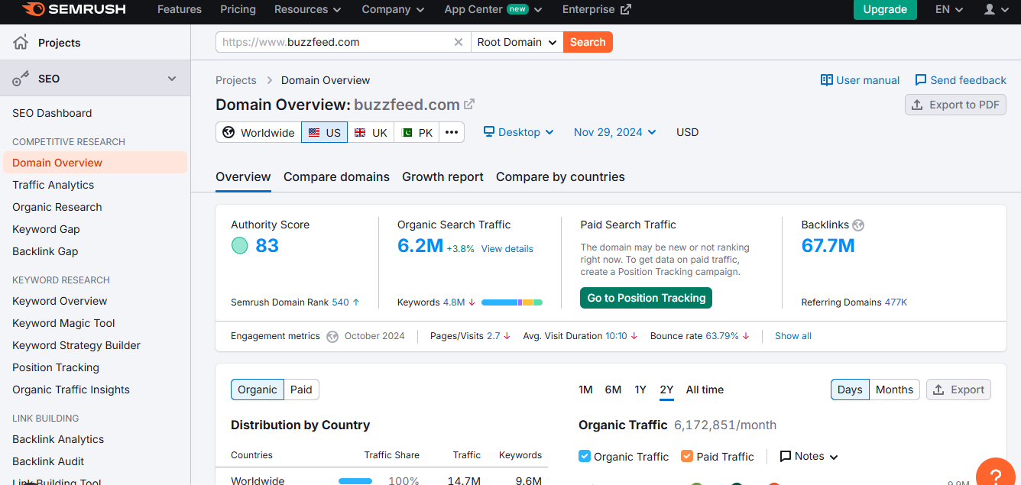Click the PK flag icon
Screen dimensions: 1021x485
[407, 132]
